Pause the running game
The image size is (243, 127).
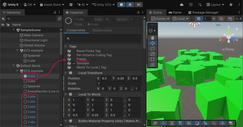130,5
